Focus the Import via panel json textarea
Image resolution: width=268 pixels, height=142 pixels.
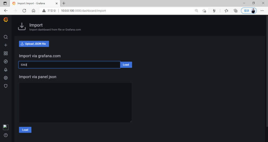click(x=75, y=103)
